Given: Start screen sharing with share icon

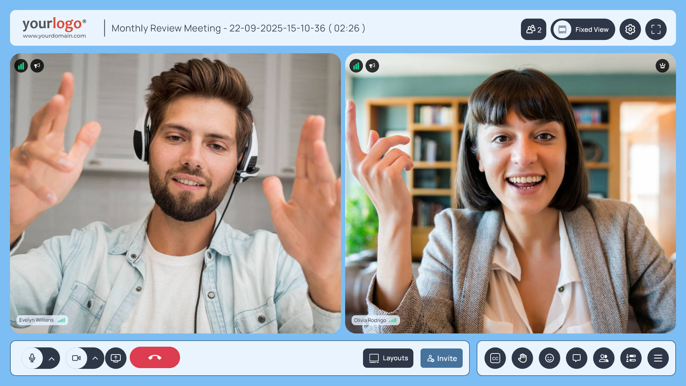Looking at the screenshot, I should (x=116, y=358).
